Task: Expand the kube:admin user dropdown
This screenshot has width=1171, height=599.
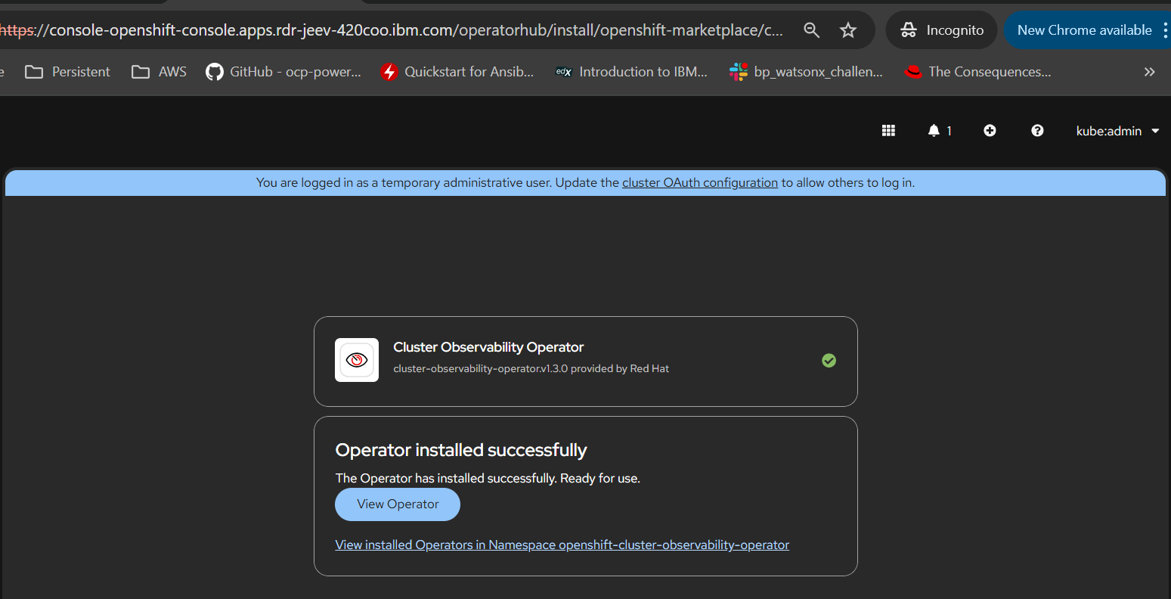Action: (x=1117, y=131)
